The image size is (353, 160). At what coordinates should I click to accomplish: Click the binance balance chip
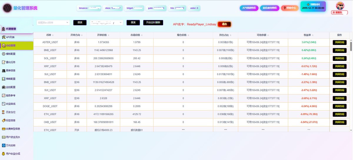[89, 8]
